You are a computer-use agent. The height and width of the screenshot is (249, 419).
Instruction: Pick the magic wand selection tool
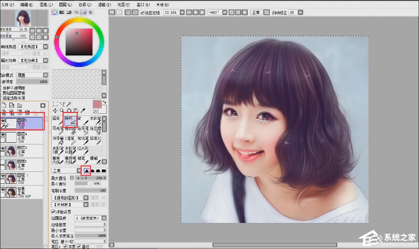pyautogui.click(x=69, y=104)
